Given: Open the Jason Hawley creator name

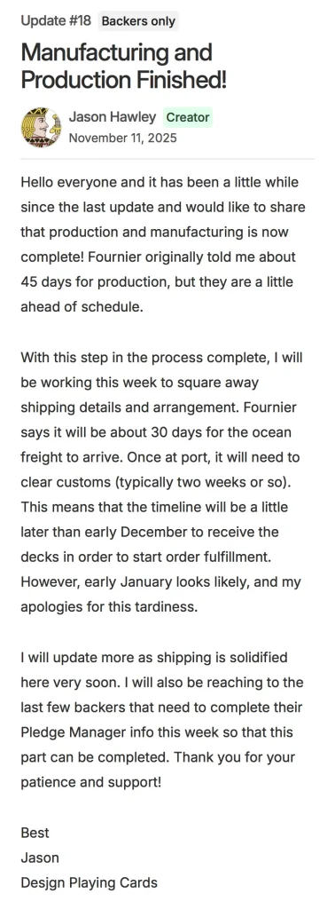Looking at the screenshot, I should [113, 117].
